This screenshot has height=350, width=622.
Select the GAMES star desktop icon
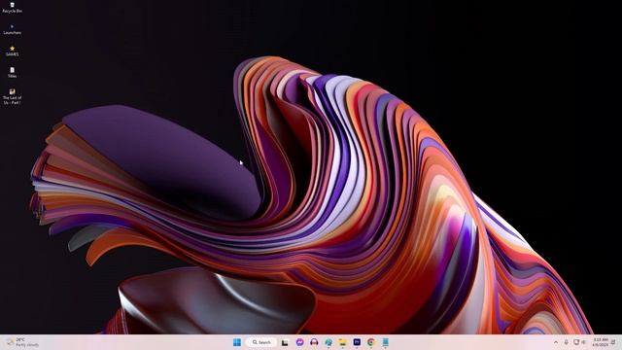(x=12, y=51)
